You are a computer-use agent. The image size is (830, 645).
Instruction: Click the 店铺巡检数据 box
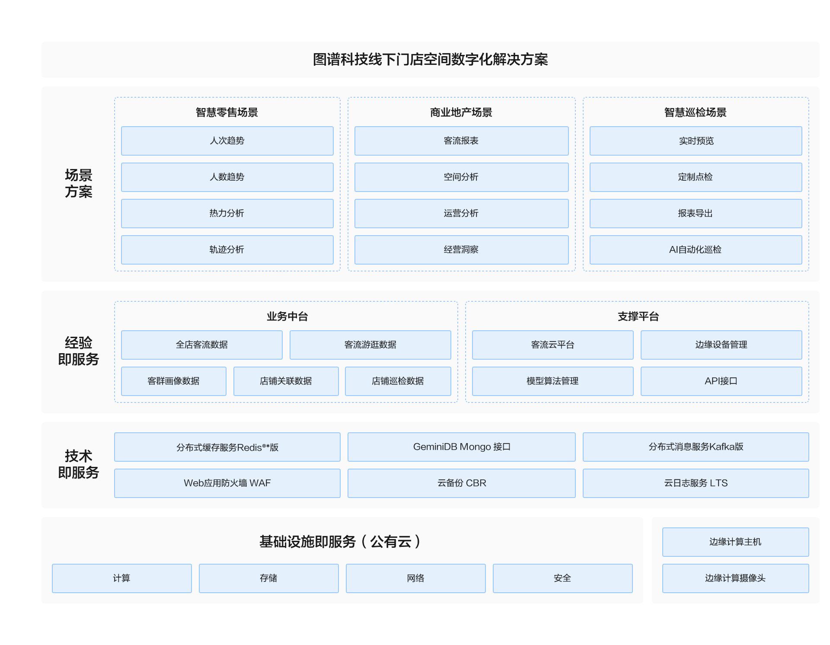pyautogui.click(x=398, y=381)
